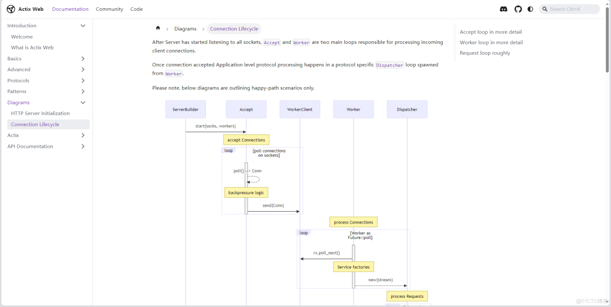Click the Dispatcher inline code badge
This screenshot has height=307, width=611.
[390, 65]
